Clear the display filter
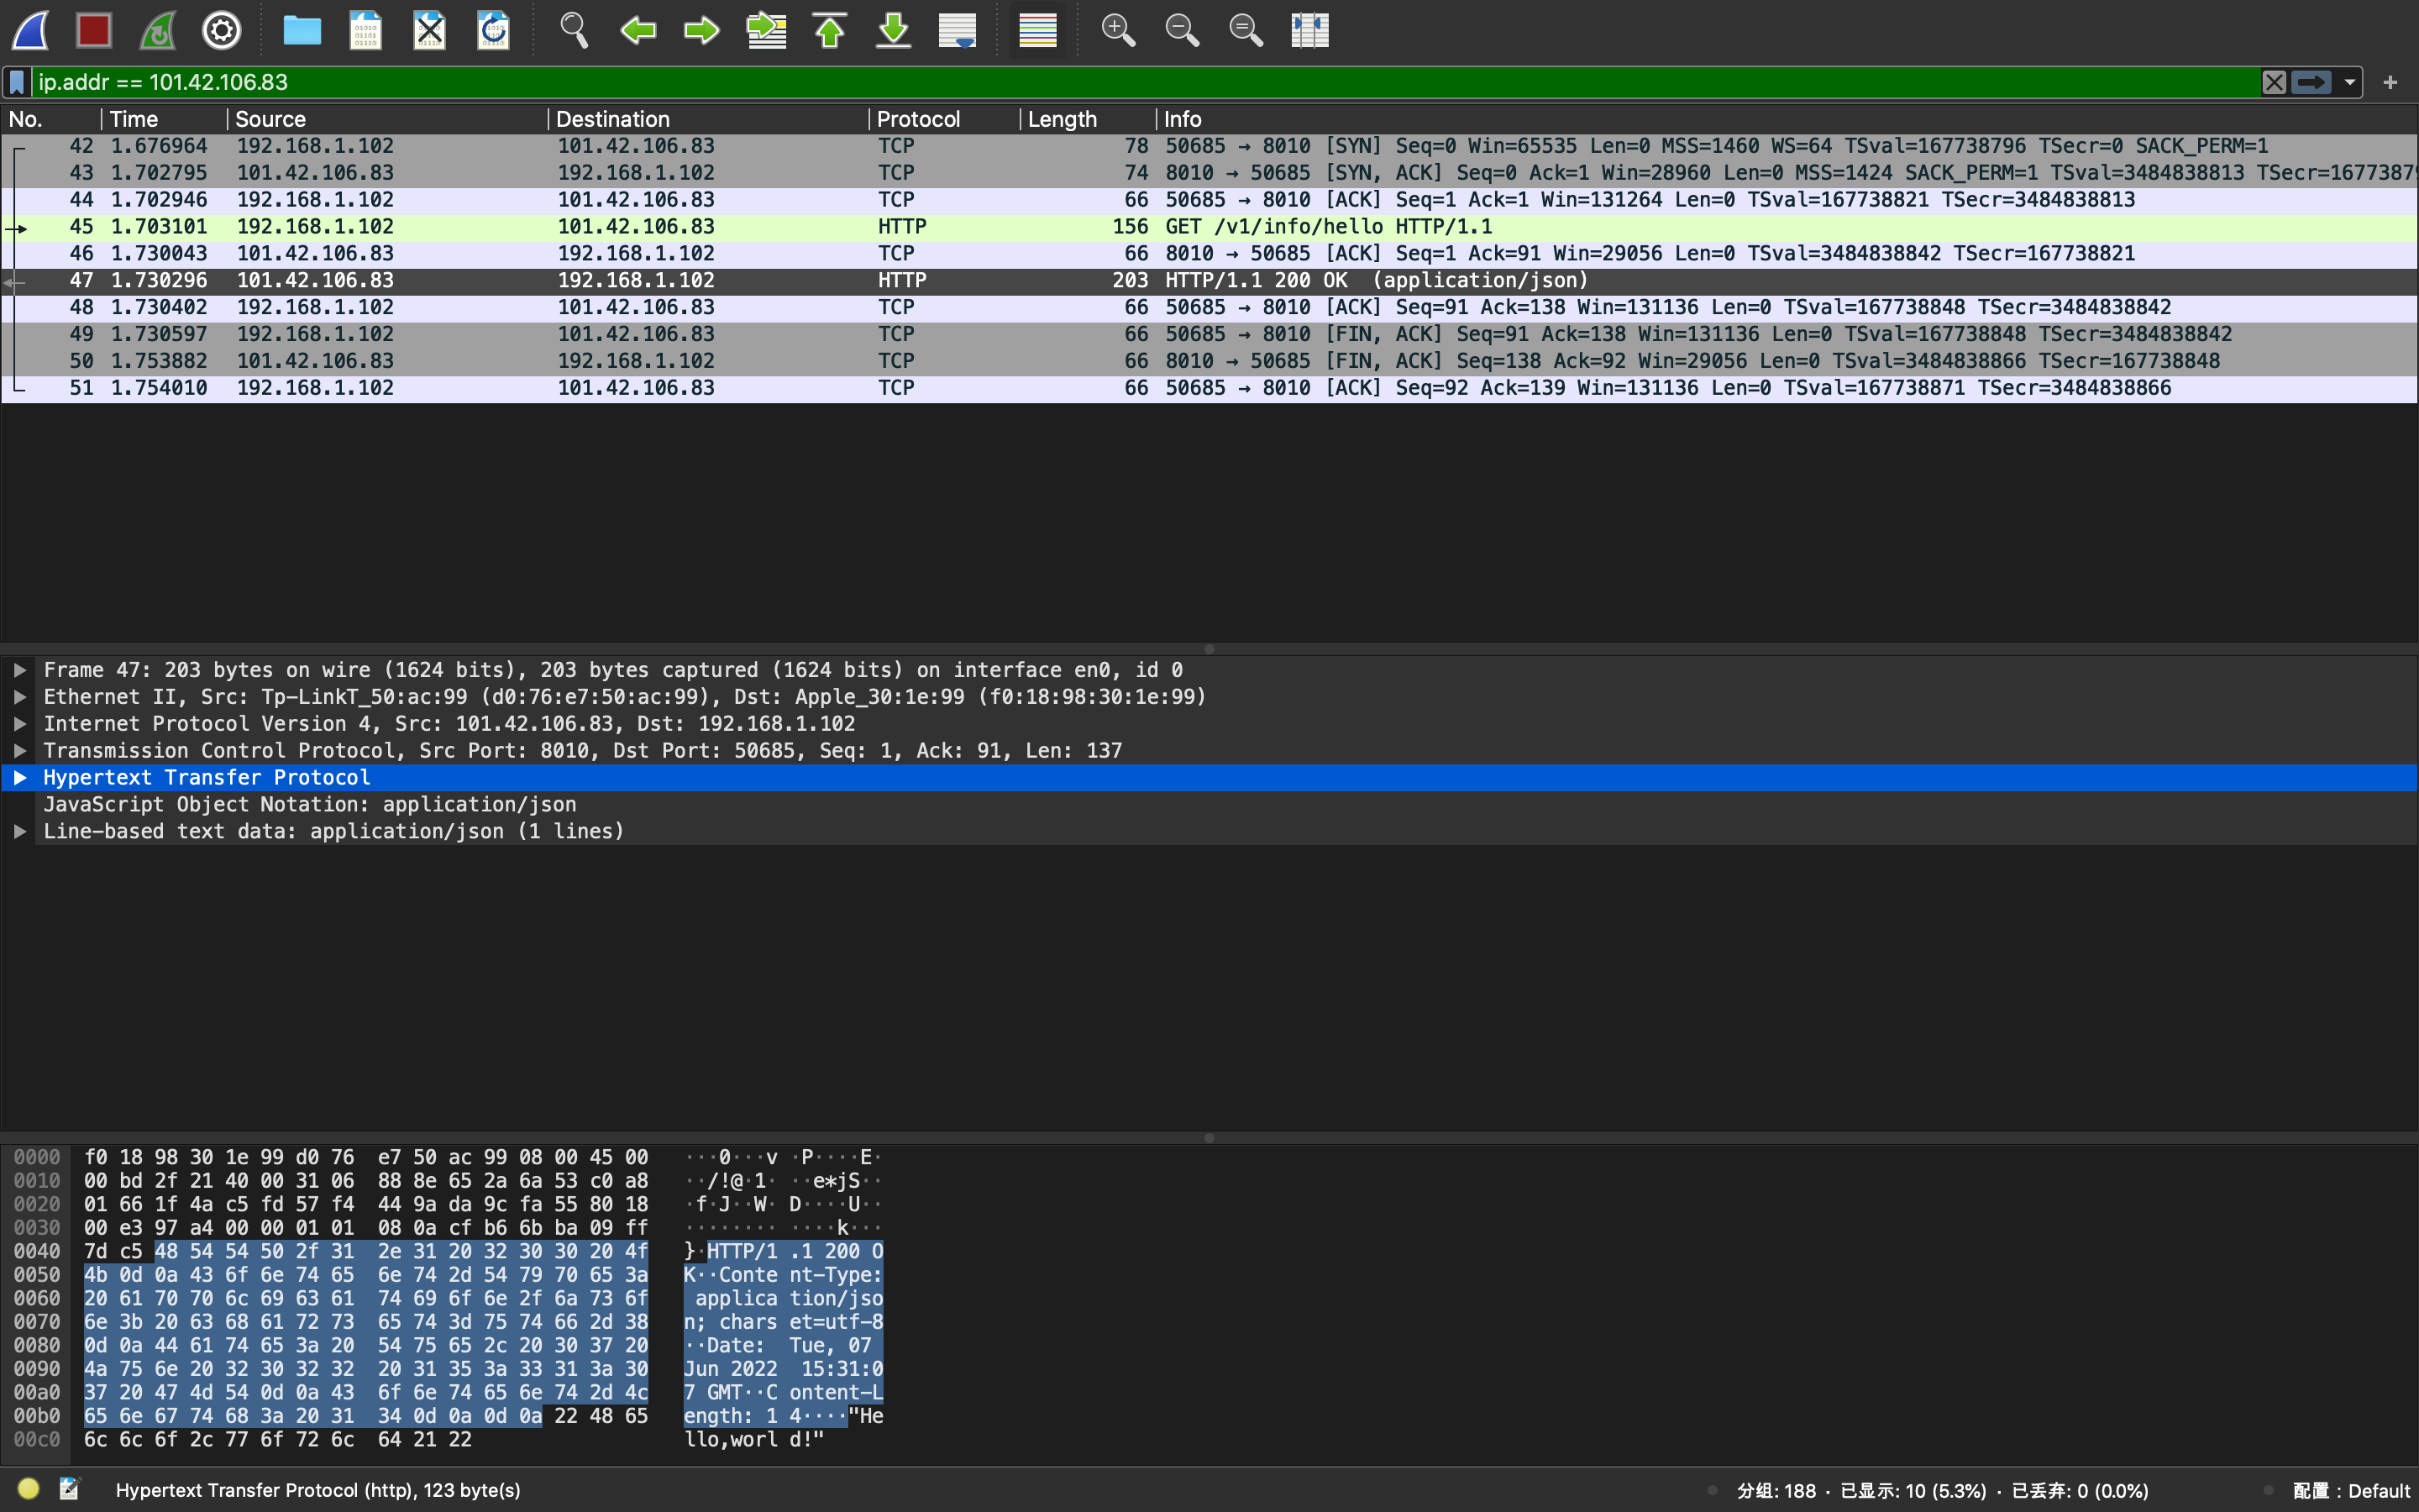The height and width of the screenshot is (1512, 2419). point(2274,82)
